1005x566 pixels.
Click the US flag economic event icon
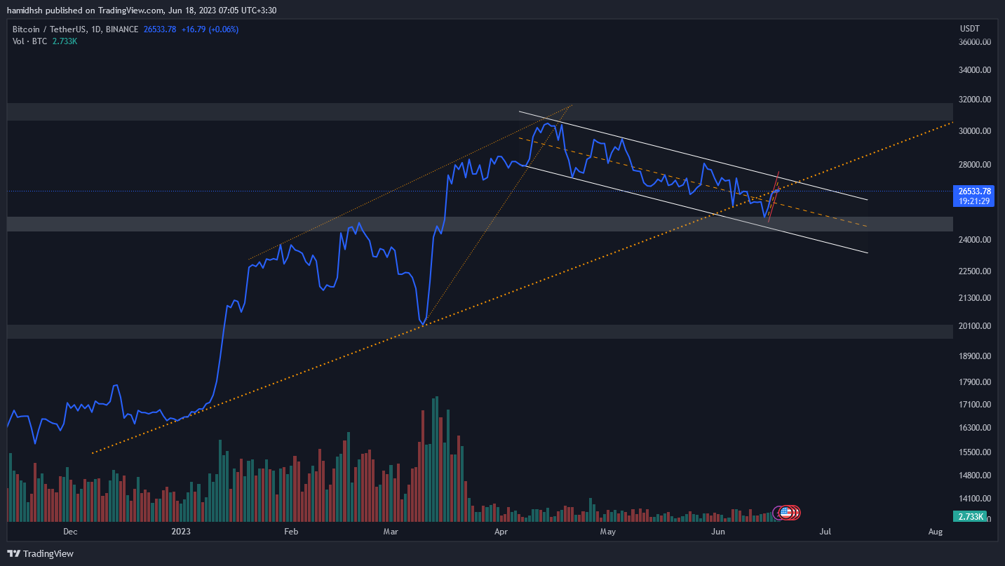coord(786,513)
